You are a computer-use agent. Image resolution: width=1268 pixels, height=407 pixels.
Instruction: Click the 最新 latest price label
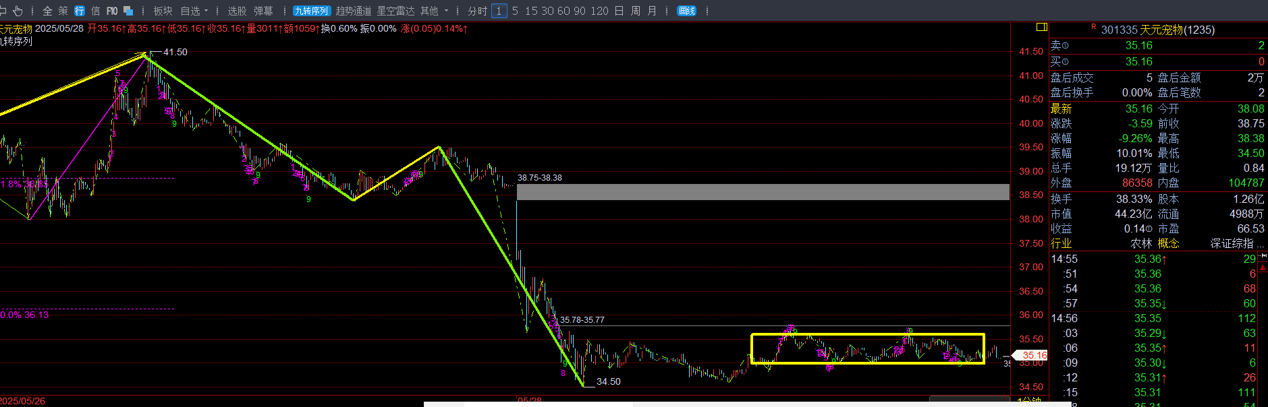1061,108
